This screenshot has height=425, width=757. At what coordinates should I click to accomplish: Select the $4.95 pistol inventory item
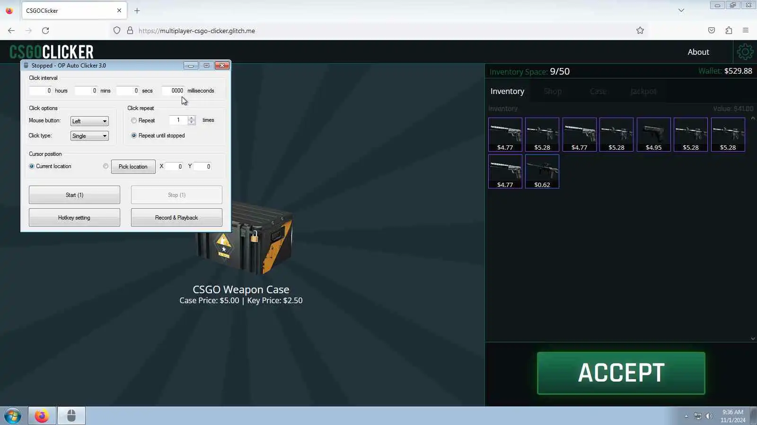(653, 135)
